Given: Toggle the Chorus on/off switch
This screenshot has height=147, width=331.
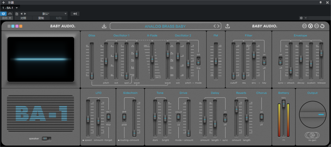Looking at the screenshot, I should point(262,118).
